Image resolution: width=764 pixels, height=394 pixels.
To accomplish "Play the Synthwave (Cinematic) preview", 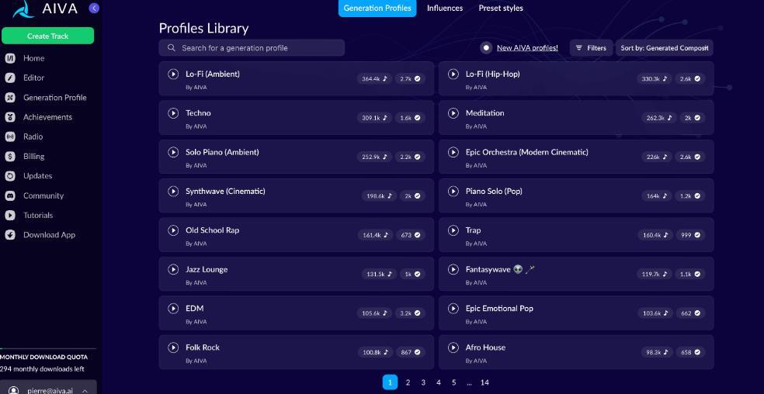I will [173, 192].
